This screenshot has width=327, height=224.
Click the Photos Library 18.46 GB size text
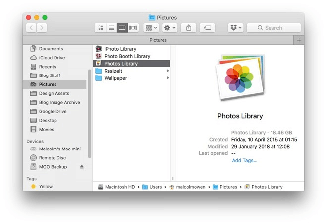click(262, 133)
